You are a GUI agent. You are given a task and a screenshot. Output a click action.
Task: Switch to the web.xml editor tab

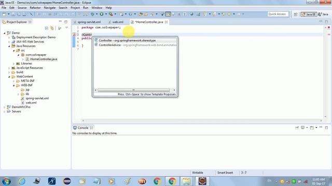(116, 22)
